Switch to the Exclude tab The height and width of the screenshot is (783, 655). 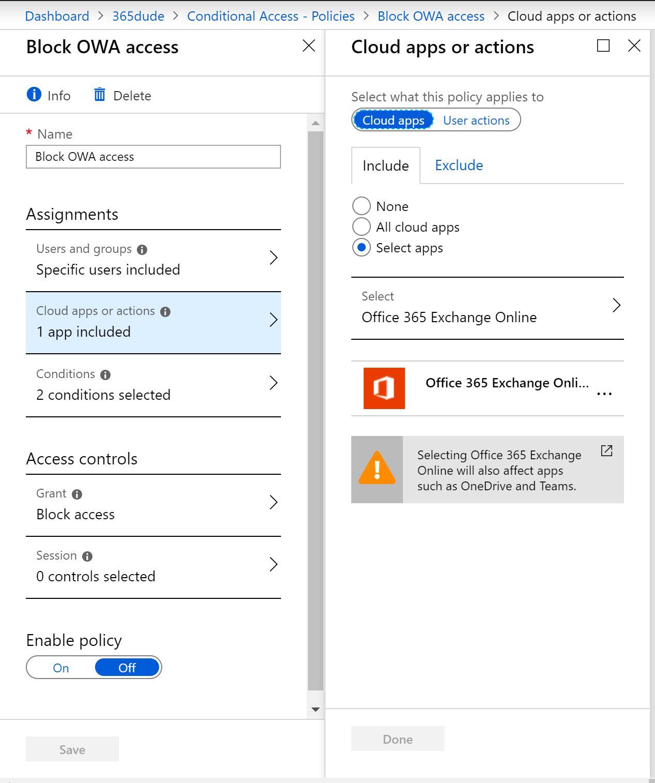[x=458, y=165]
